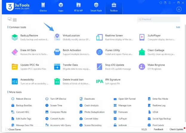Screen dimensions: 186x133
Task: Open the 3uTools www.3u.com logo
Action: coord(18,7)
